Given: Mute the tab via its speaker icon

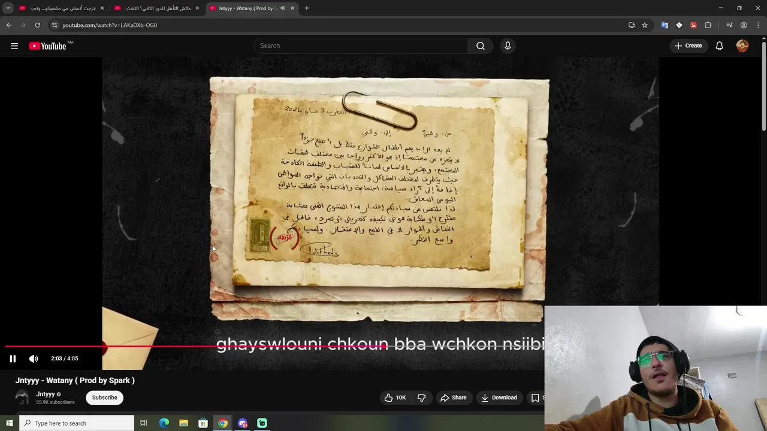Looking at the screenshot, I should point(283,8).
